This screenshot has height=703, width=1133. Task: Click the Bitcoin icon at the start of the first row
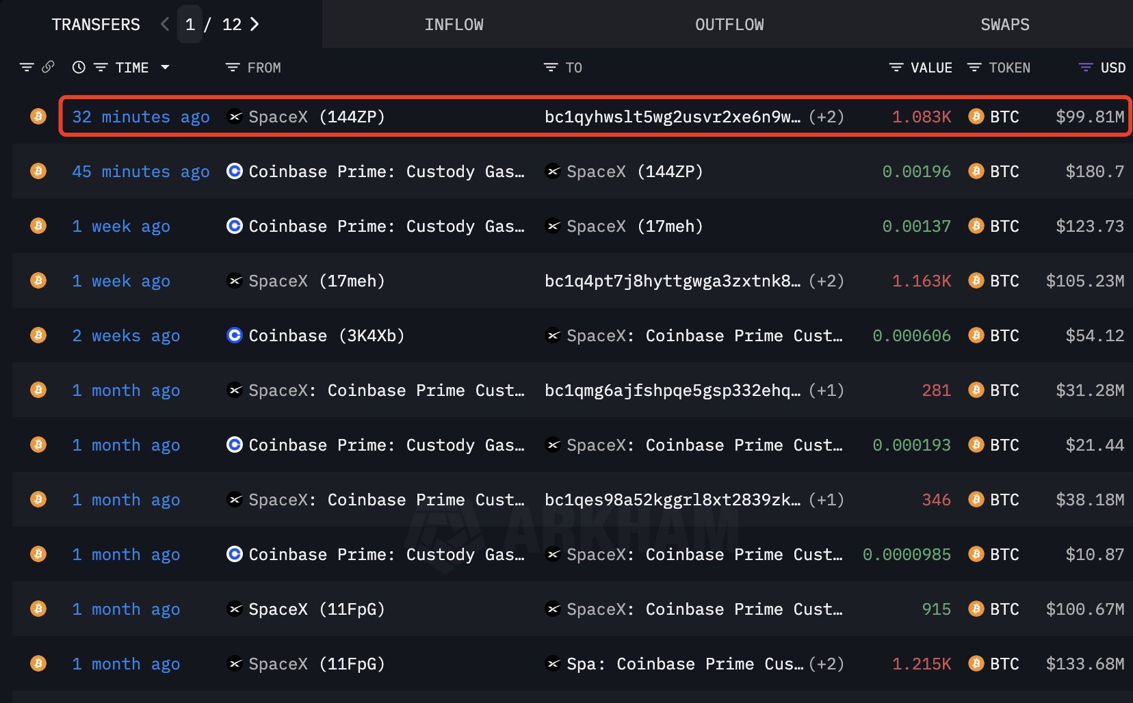tap(38, 116)
